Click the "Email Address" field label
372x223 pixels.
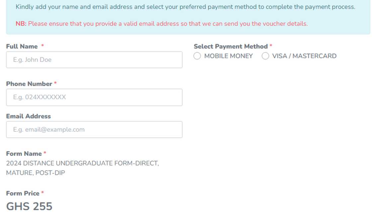[x=29, y=116]
